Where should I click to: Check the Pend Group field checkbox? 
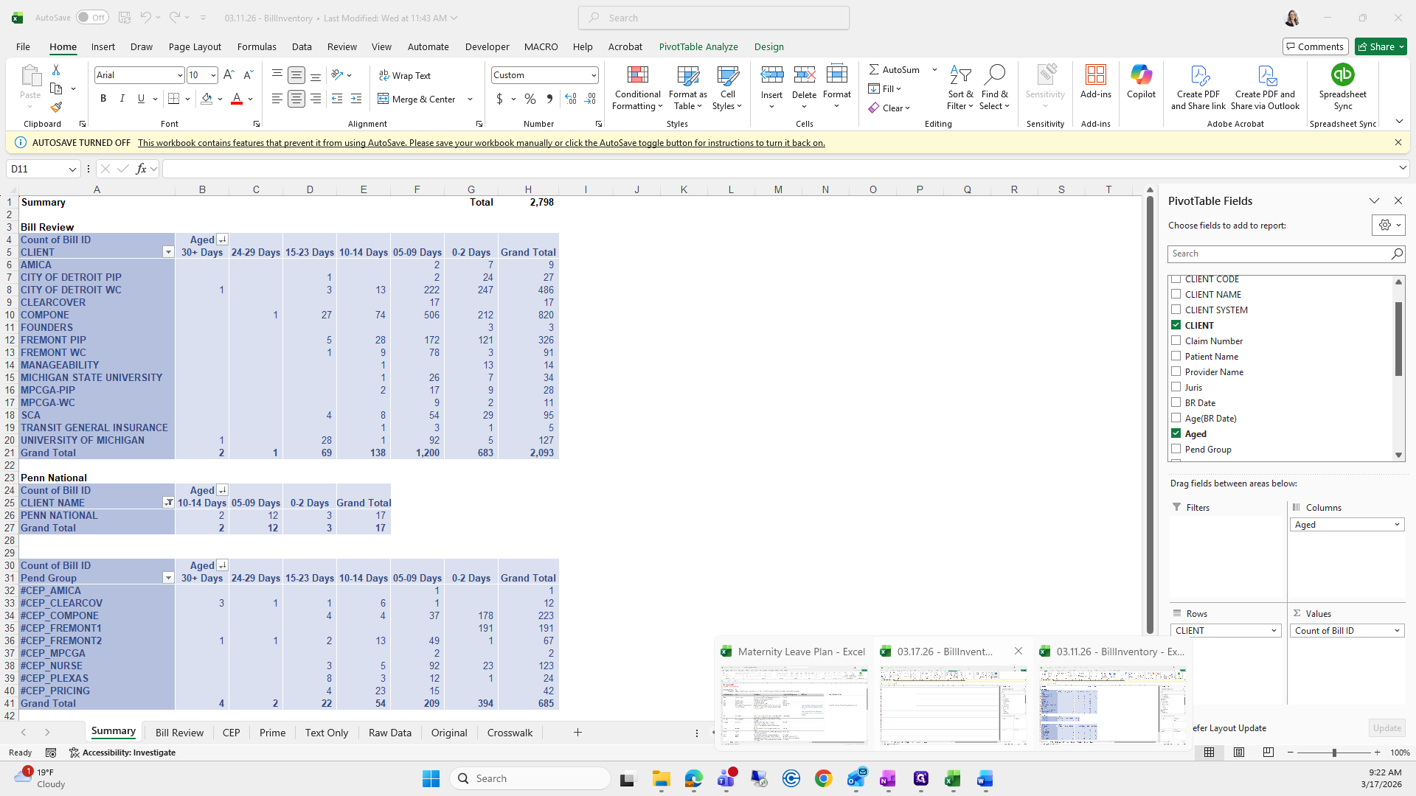pyautogui.click(x=1176, y=449)
